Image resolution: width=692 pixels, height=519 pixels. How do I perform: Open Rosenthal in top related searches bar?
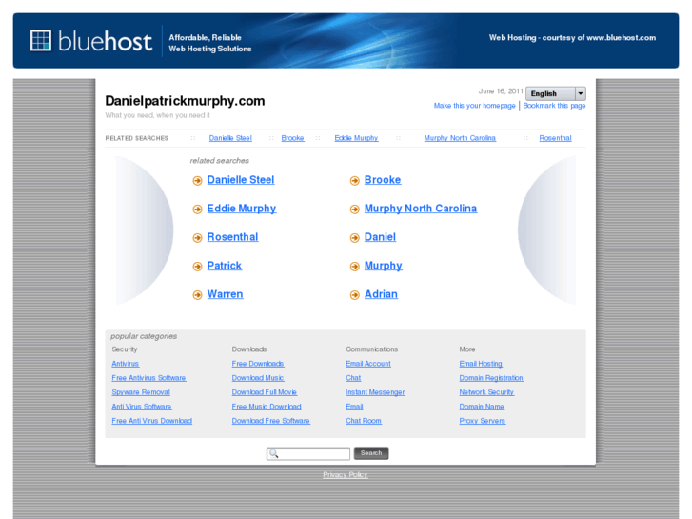pos(555,138)
